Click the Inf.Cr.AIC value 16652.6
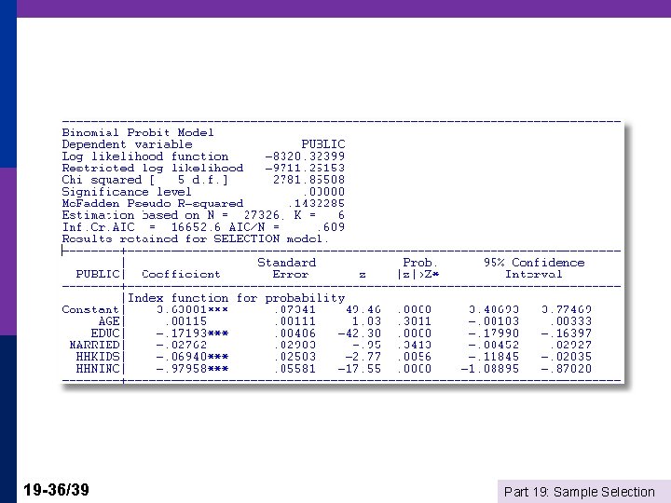 (196, 227)
